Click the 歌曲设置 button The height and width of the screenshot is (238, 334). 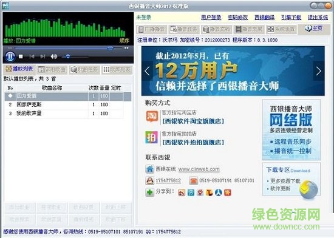tap(84, 207)
